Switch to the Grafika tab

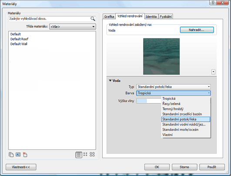coord(109,17)
